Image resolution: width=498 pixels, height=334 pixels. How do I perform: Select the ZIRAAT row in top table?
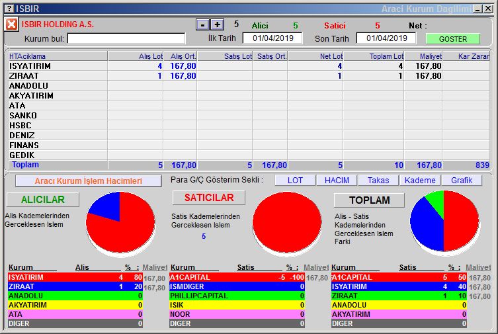pyautogui.click(x=249, y=76)
